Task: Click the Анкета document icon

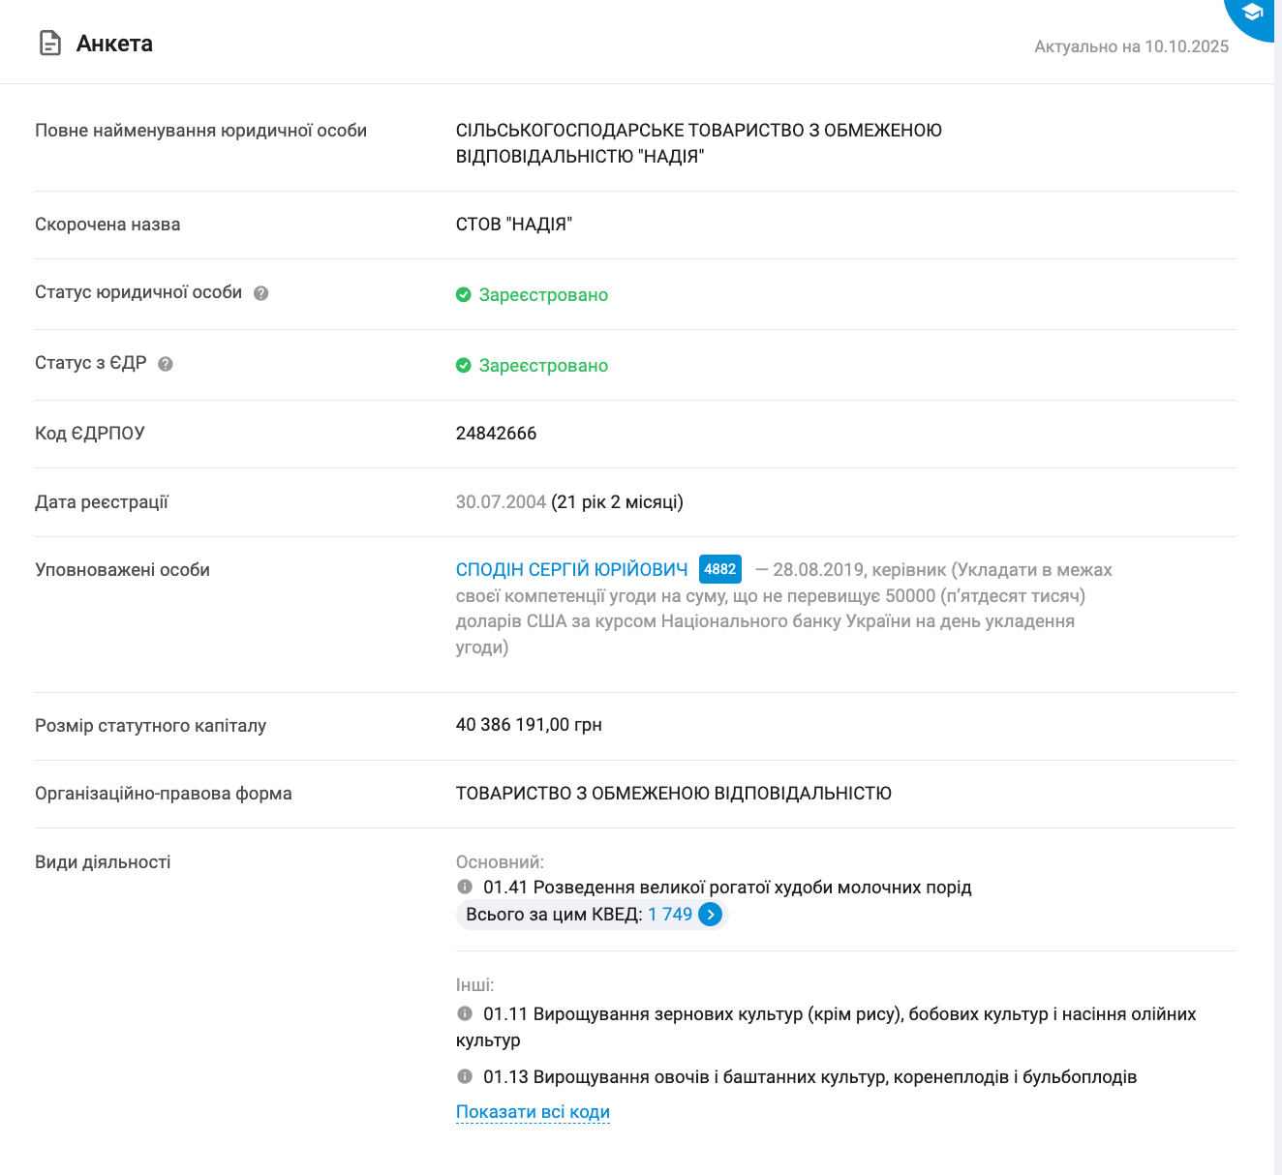Action: (49, 44)
